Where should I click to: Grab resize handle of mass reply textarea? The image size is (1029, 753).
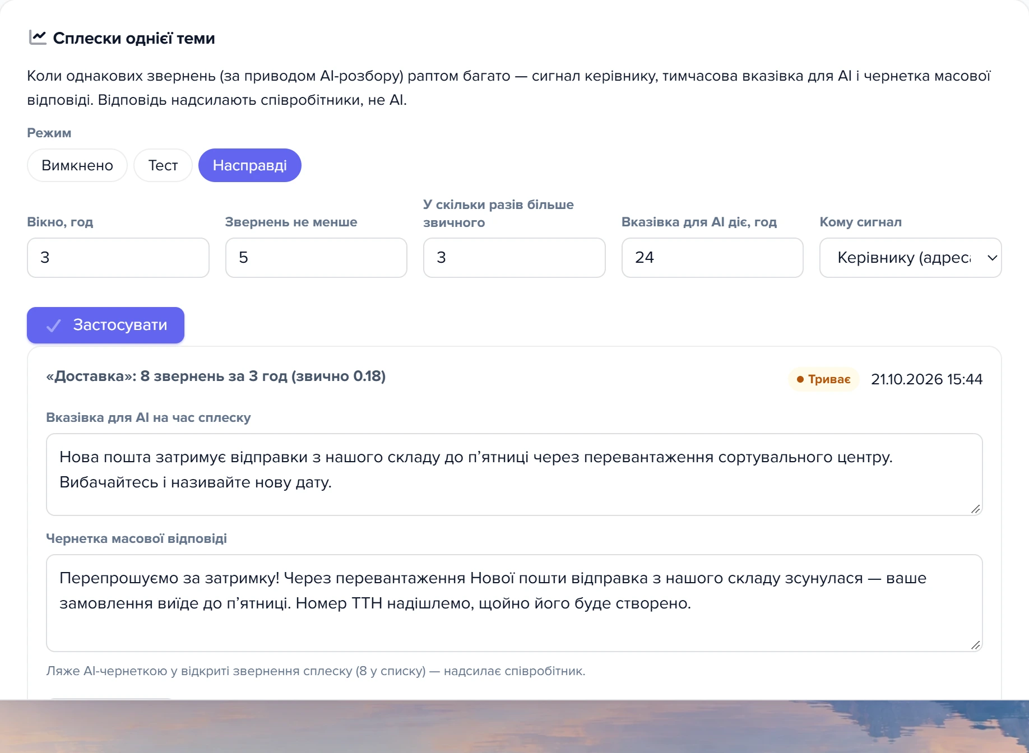point(975,645)
